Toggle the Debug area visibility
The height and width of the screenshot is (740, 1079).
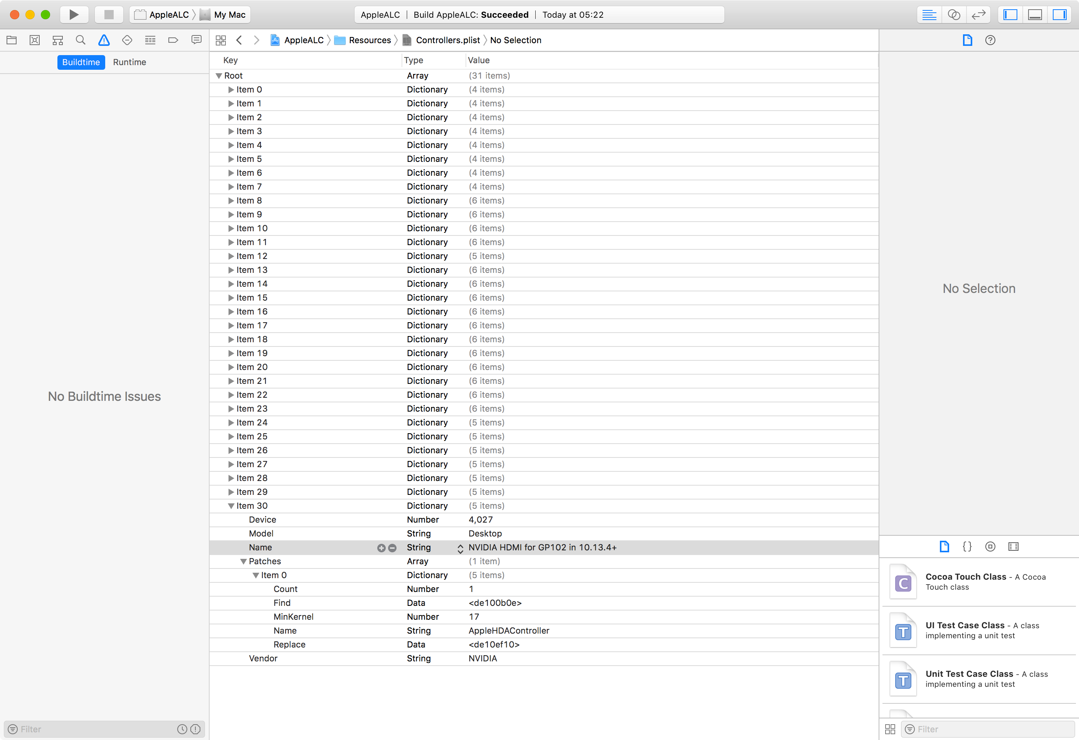1035,15
